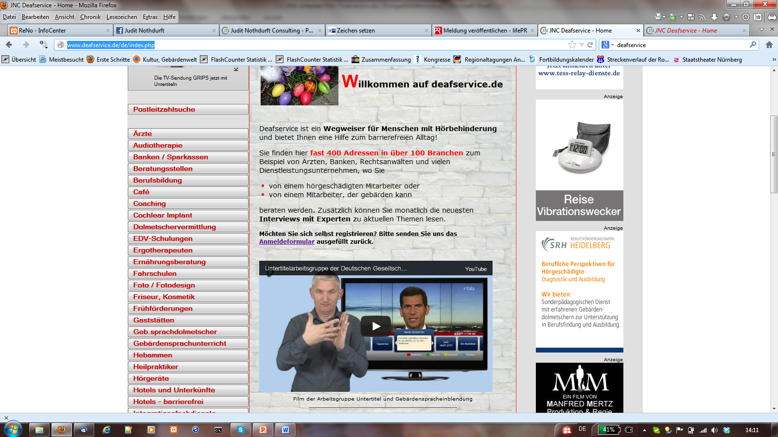Click the RSS feed subscribe icon

click(x=702, y=17)
